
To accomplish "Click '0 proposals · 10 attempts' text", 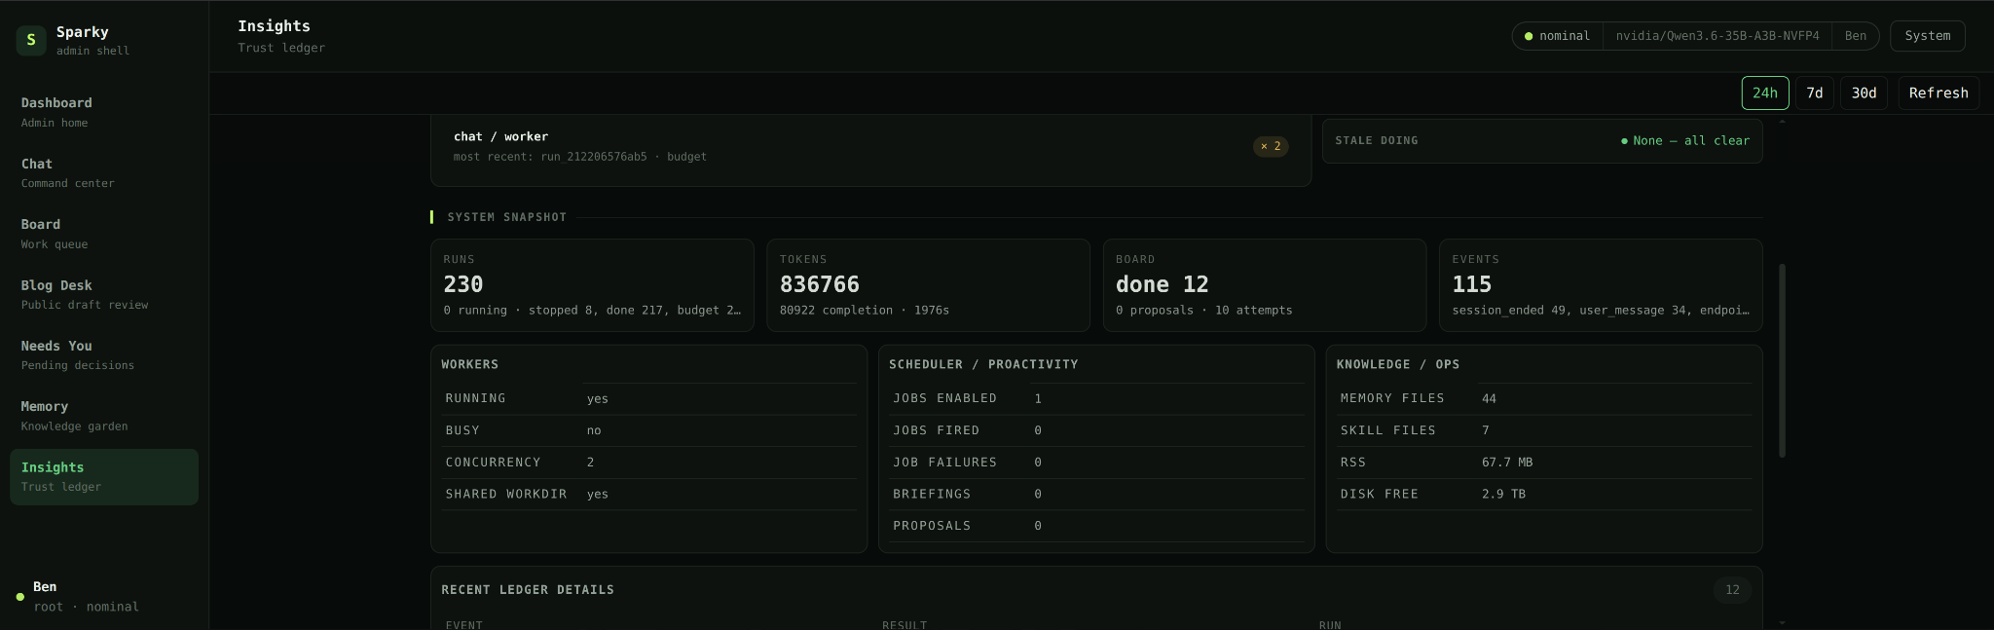I will (x=1203, y=311).
